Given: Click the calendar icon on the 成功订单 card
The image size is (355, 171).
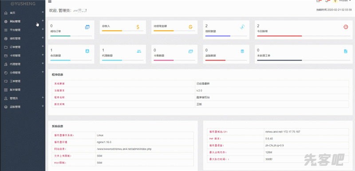Looking at the screenshot, I should (87, 27).
